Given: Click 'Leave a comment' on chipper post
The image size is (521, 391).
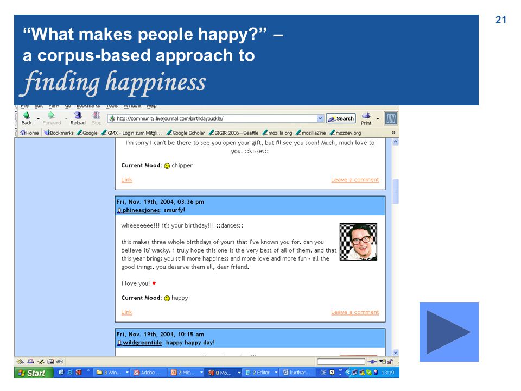Looking at the screenshot, I should tap(355, 180).
